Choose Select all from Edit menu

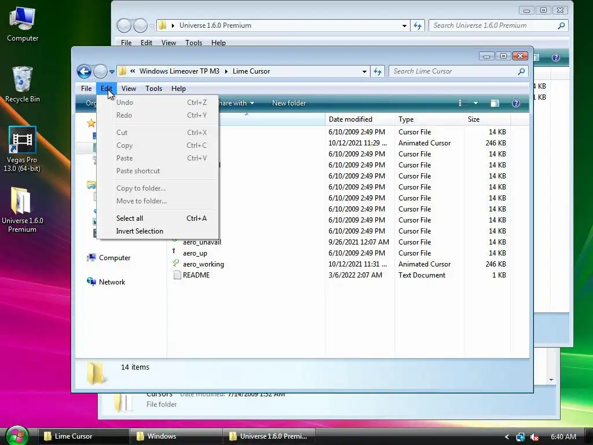(158, 218)
